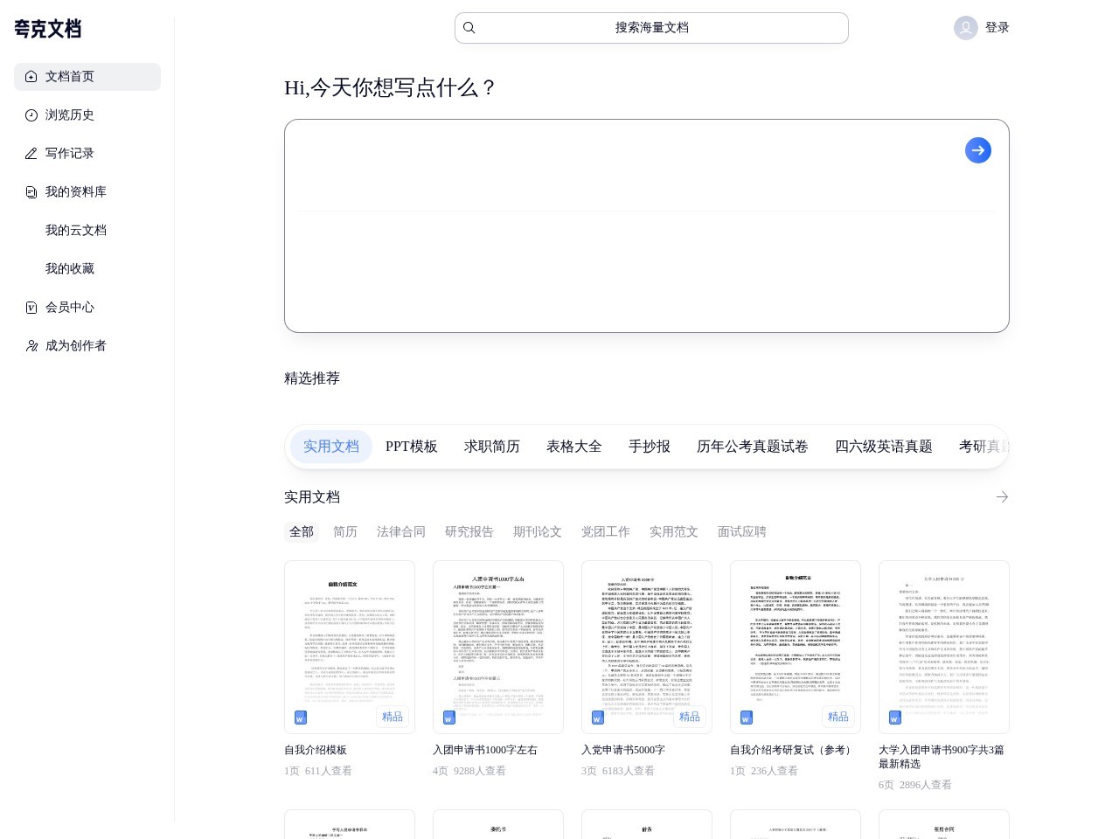Click the 写作记录 pencil icon
This screenshot has height=839, width=1119.
[31, 154]
